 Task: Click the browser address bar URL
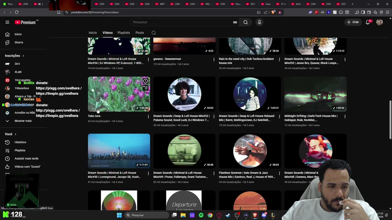(x=95, y=12)
